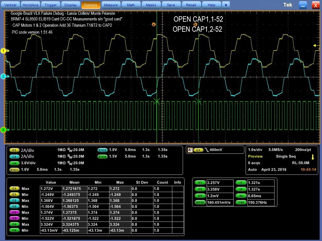This screenshot has width=322, height=241.
Task: Select the C4 3.0V/div channel badge
Action: pos(14,163)
